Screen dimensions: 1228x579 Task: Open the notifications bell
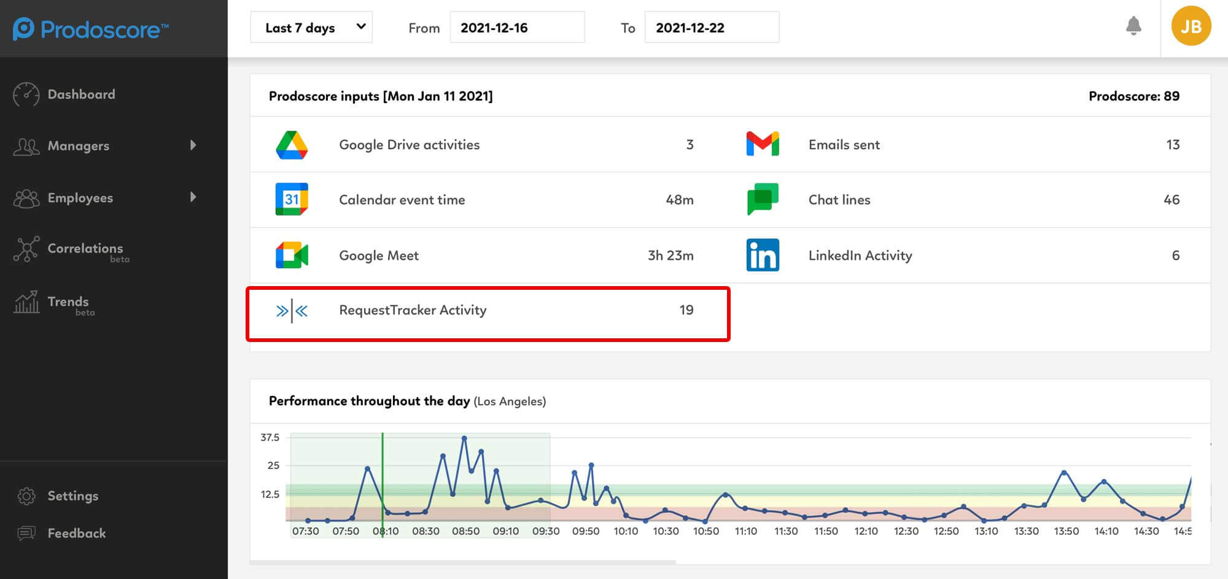[1133, 26]
